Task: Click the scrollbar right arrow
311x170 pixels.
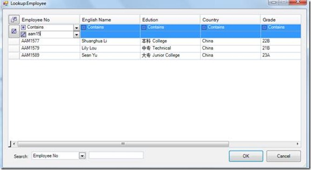Action: [x=298, y=144]
